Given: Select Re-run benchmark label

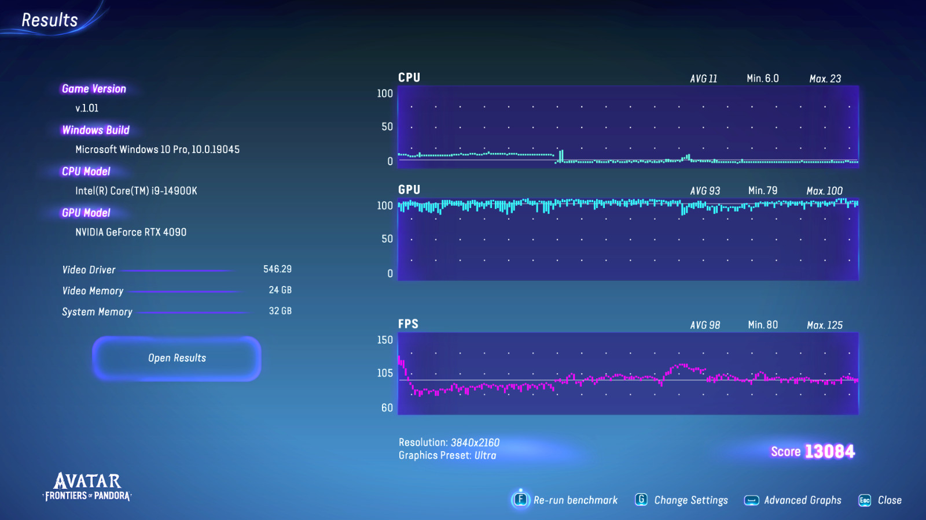Looking at the screenshot, I should pyautogui.click(x=575, y=500).
